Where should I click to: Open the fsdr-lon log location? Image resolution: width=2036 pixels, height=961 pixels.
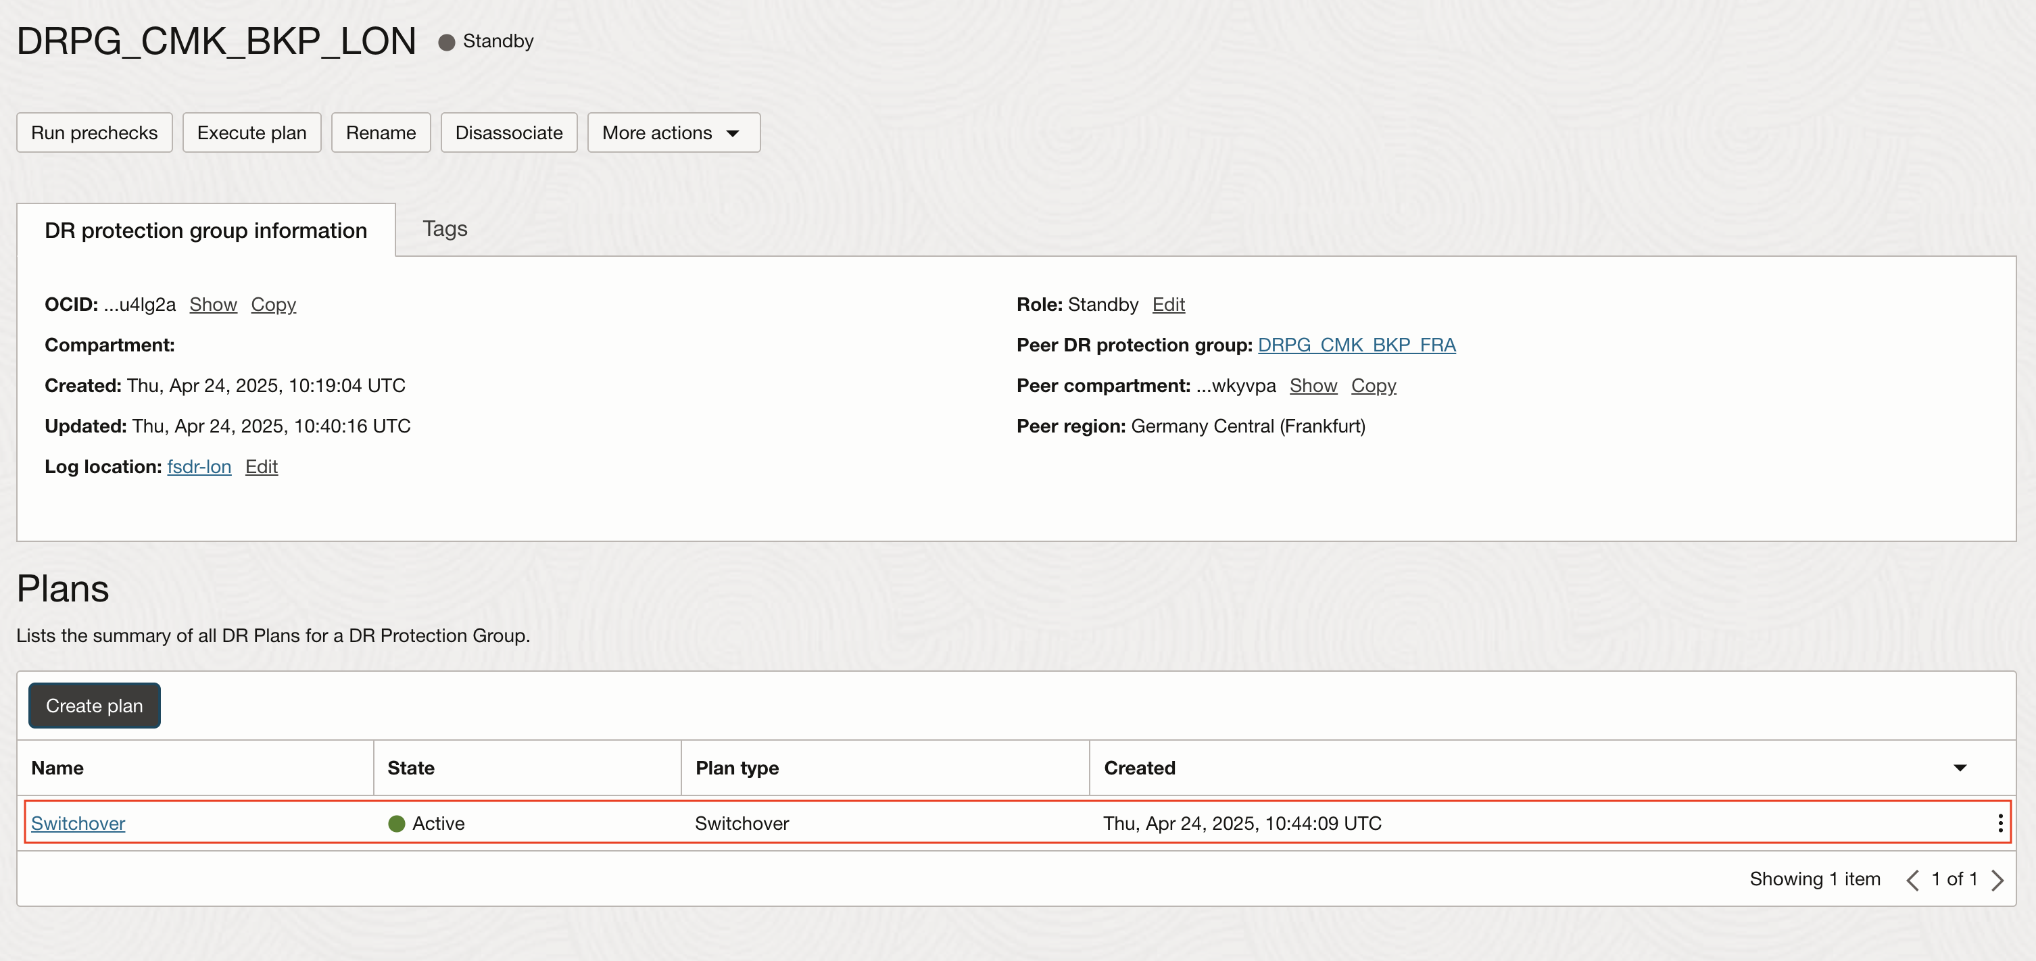(x=199, y=467)
